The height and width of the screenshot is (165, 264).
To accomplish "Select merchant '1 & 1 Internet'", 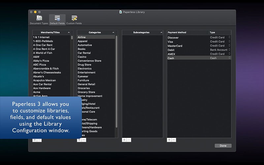I will (51, 37).
